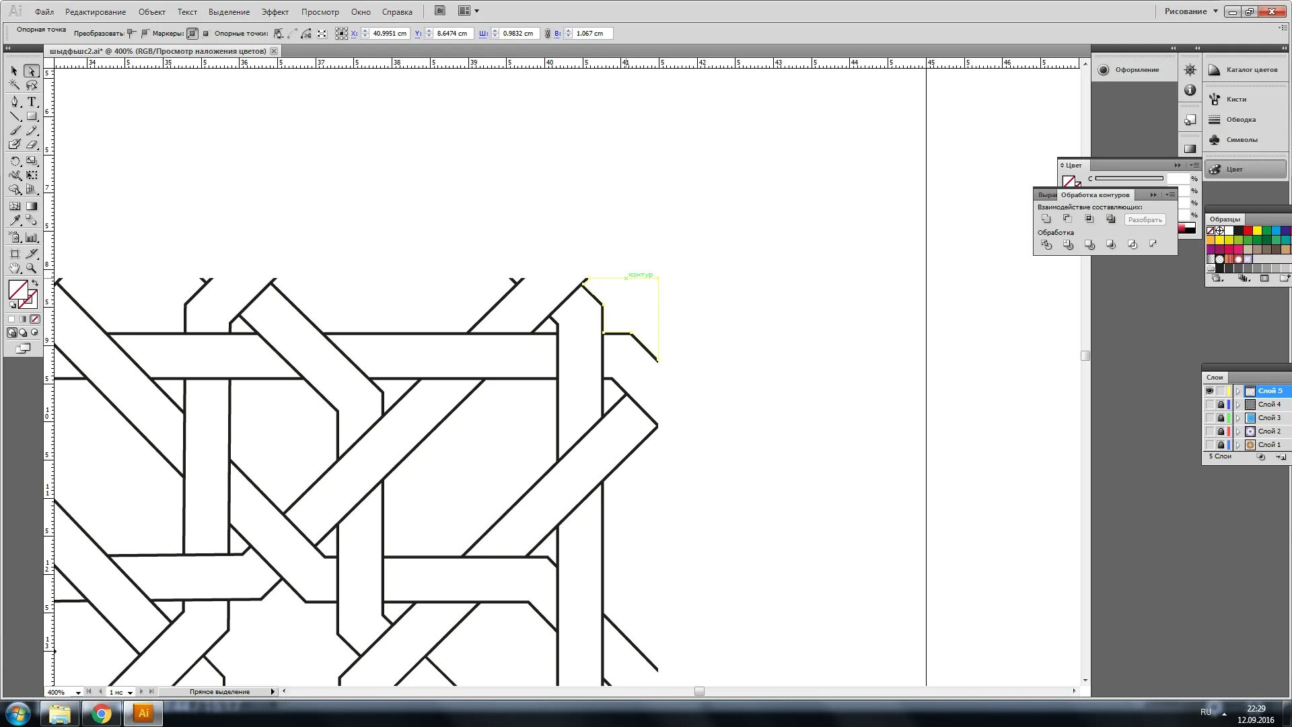
Task: Choose the Zoom magnifier tool
Action: [x=31, y=269]
